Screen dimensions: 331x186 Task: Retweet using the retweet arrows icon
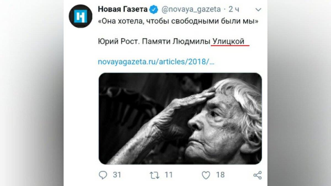pyautogui.click(x=155, y=175)
